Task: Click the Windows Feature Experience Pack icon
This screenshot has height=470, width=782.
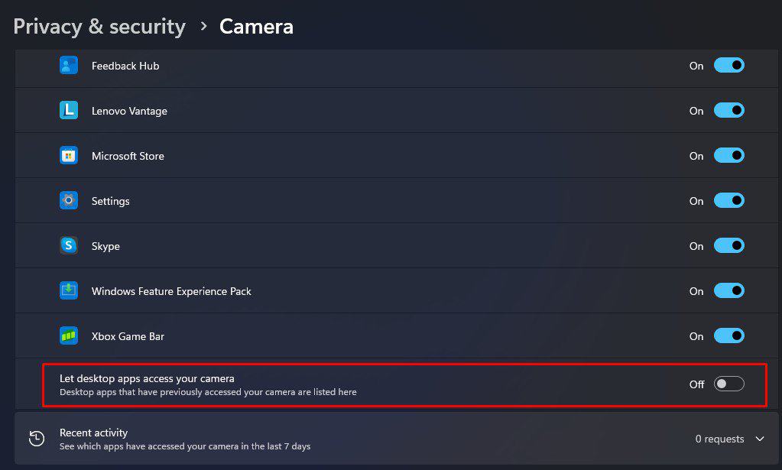Action: click(x=69, y=291)
